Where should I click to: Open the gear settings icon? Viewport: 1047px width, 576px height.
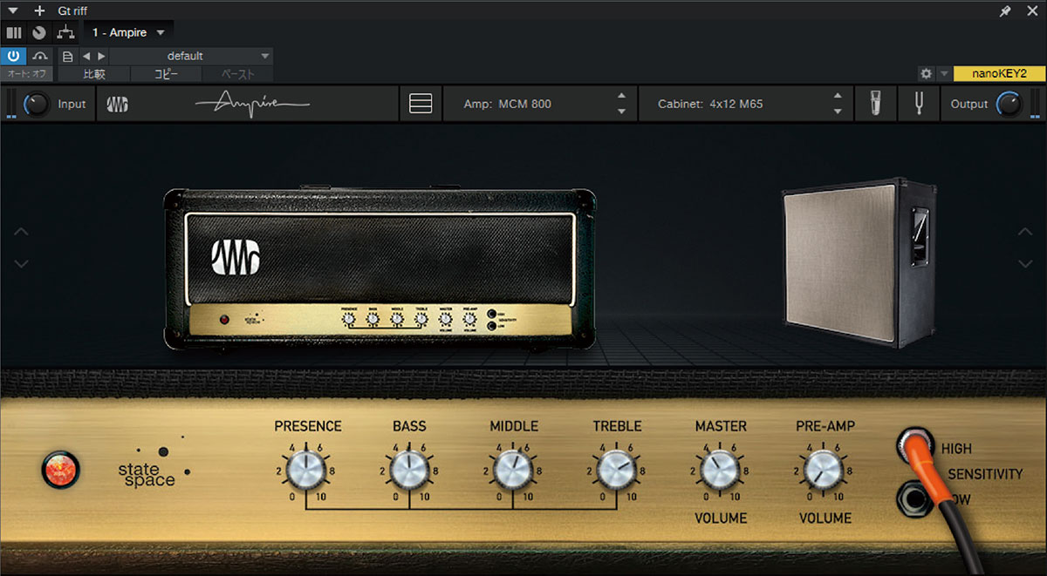927,74
